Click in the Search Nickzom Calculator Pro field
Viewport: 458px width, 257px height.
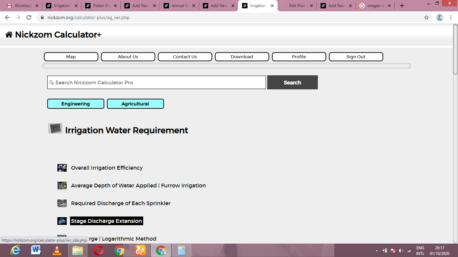click(157, 82)
